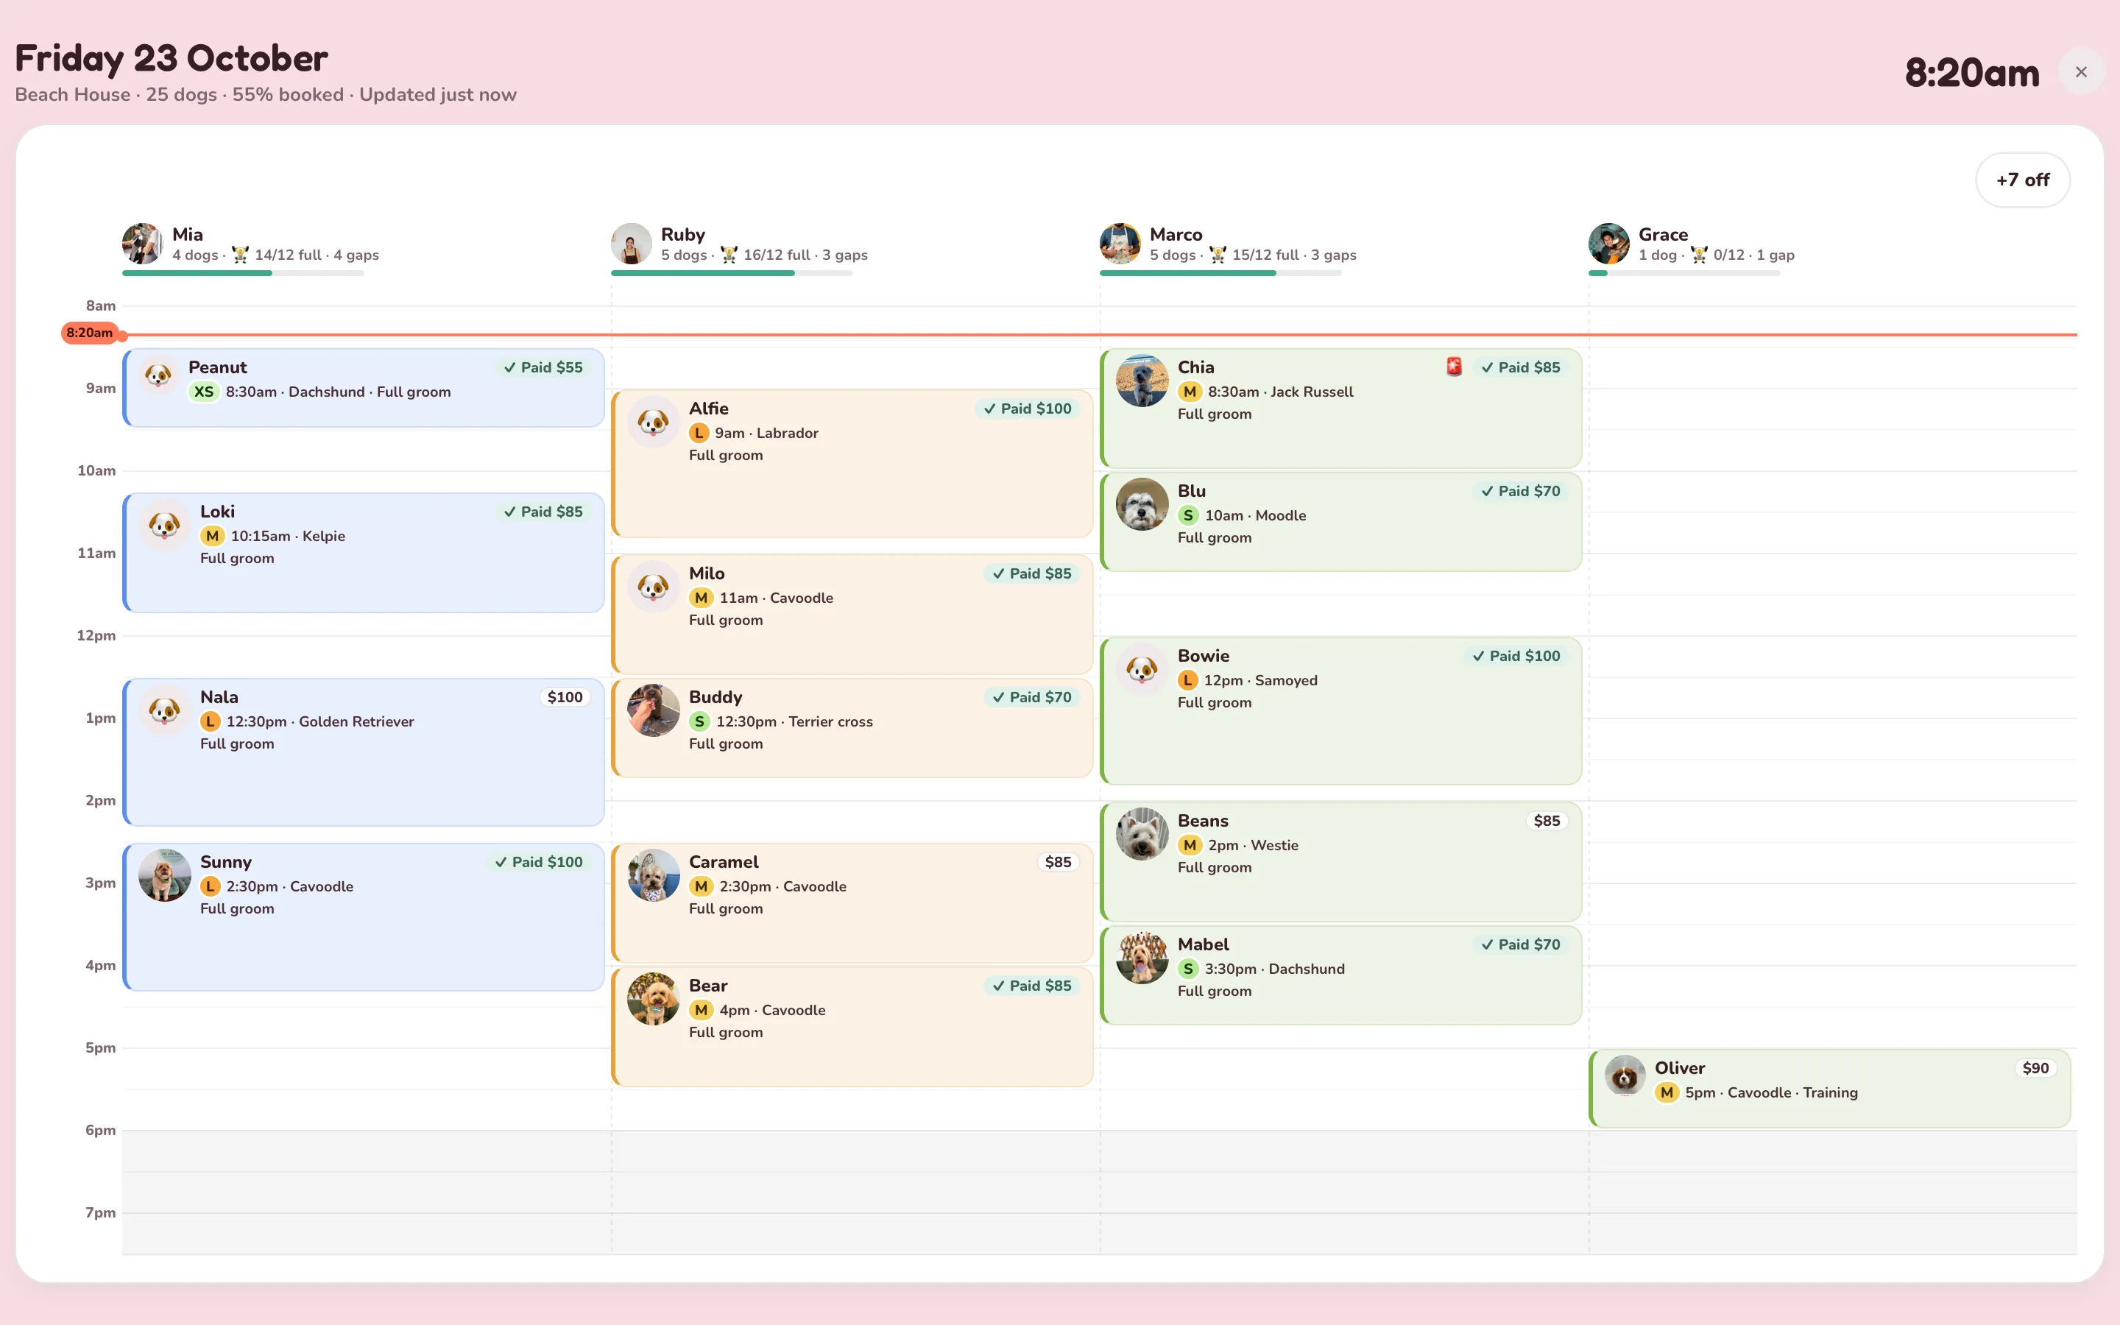Click the 8:20am current time marker
The image size is (2120, 1325).
coord(89,333)
